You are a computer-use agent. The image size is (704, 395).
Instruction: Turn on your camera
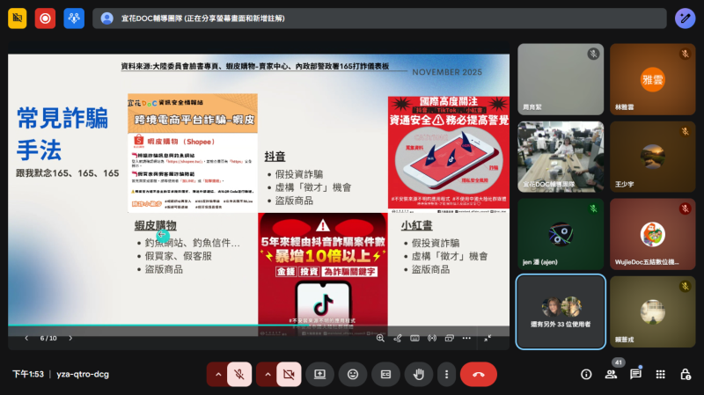point(289,374)
